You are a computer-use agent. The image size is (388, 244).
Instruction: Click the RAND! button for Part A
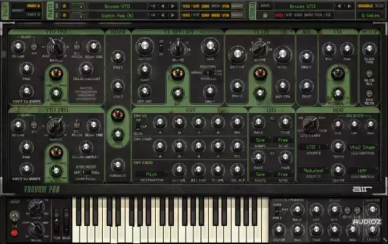pyautogui.click(x=237, y=6)
